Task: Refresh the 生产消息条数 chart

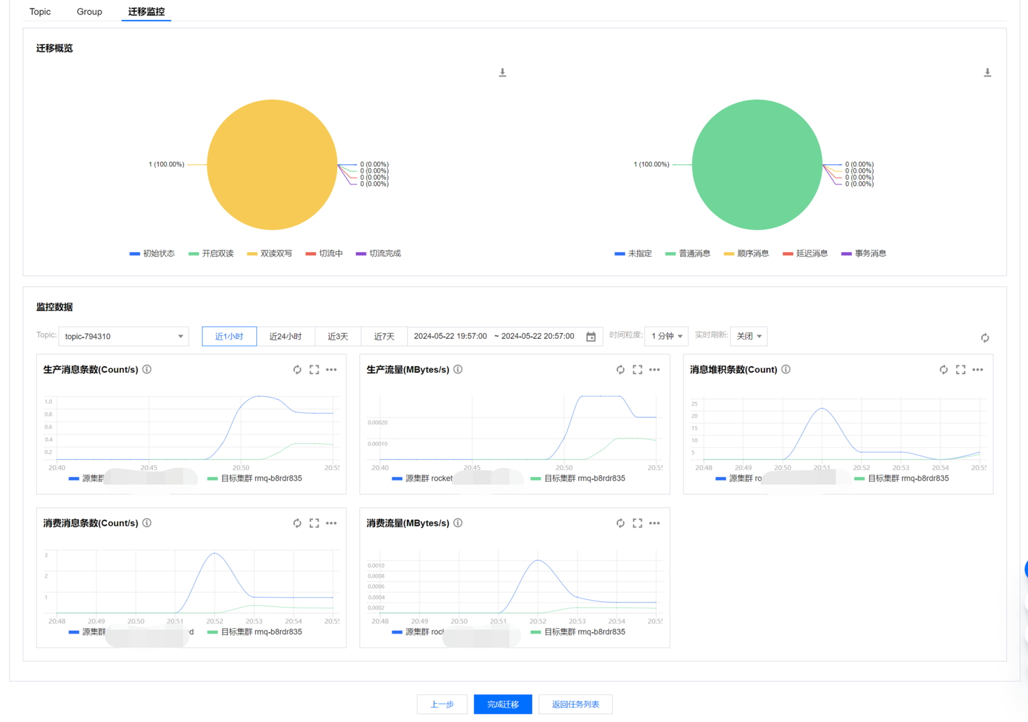Action: [297, 370]
